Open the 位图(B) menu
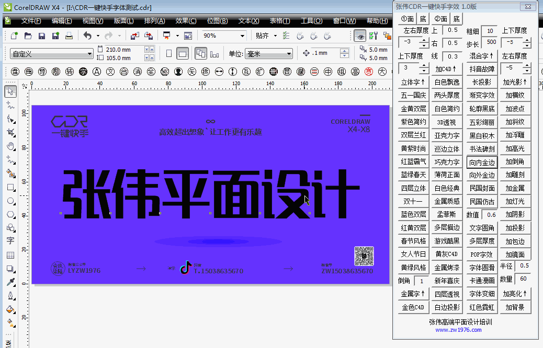 [x=217, y=20]
